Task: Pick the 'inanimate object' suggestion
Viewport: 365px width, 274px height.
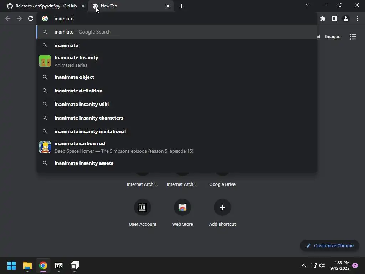Action: (177, 77)
